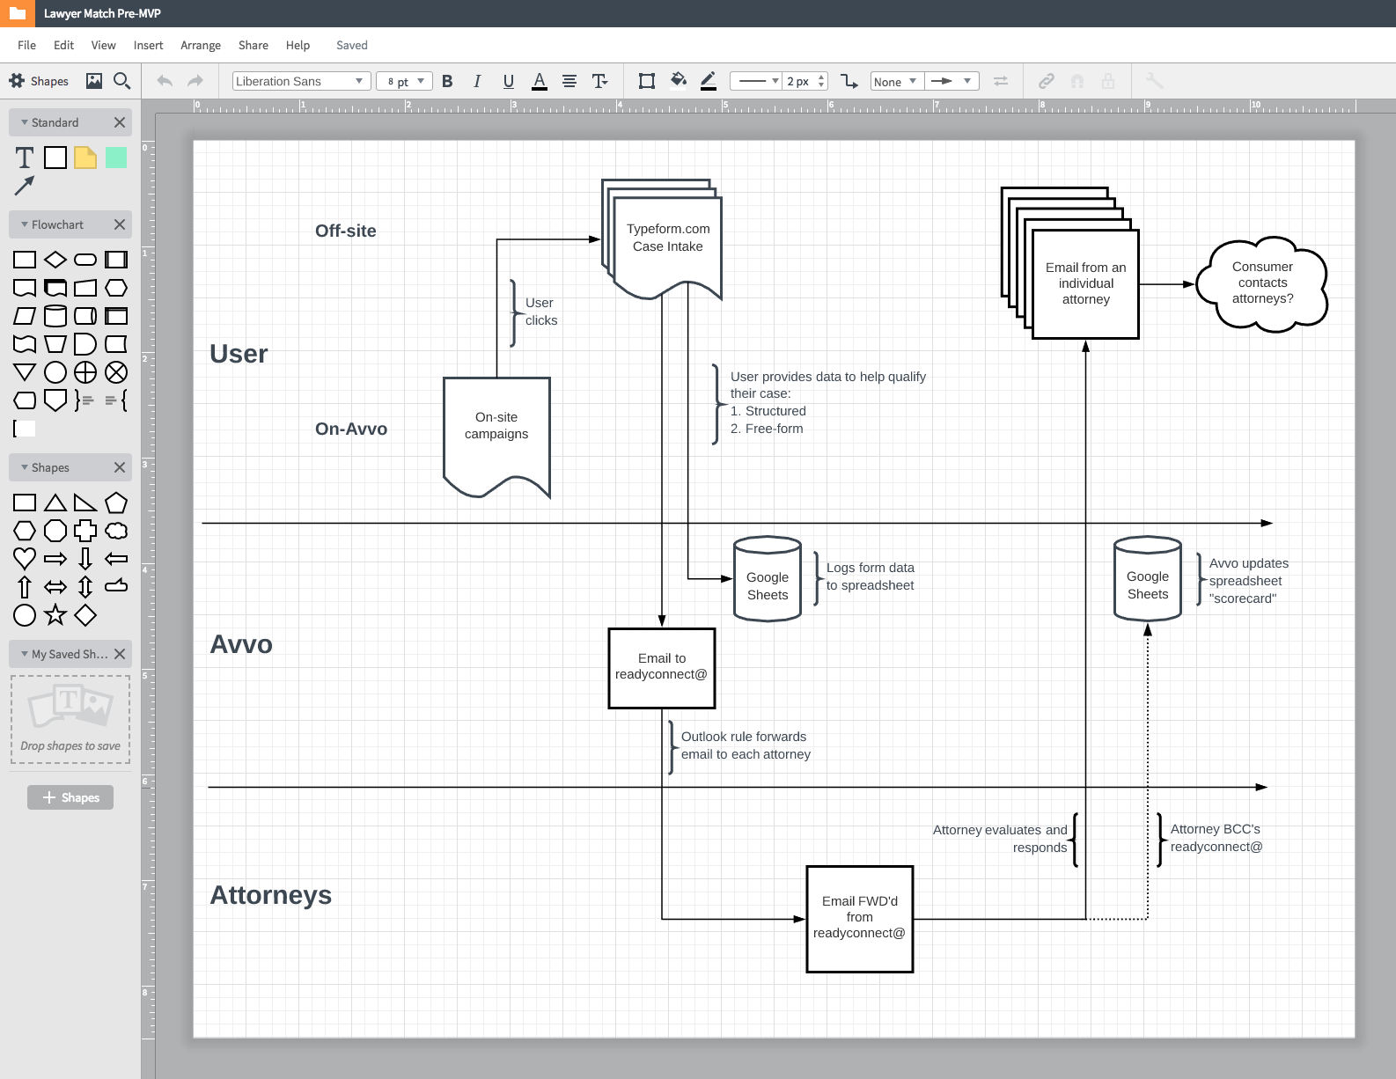
Task: Open the Arrange menu
Action: point(201,45)
